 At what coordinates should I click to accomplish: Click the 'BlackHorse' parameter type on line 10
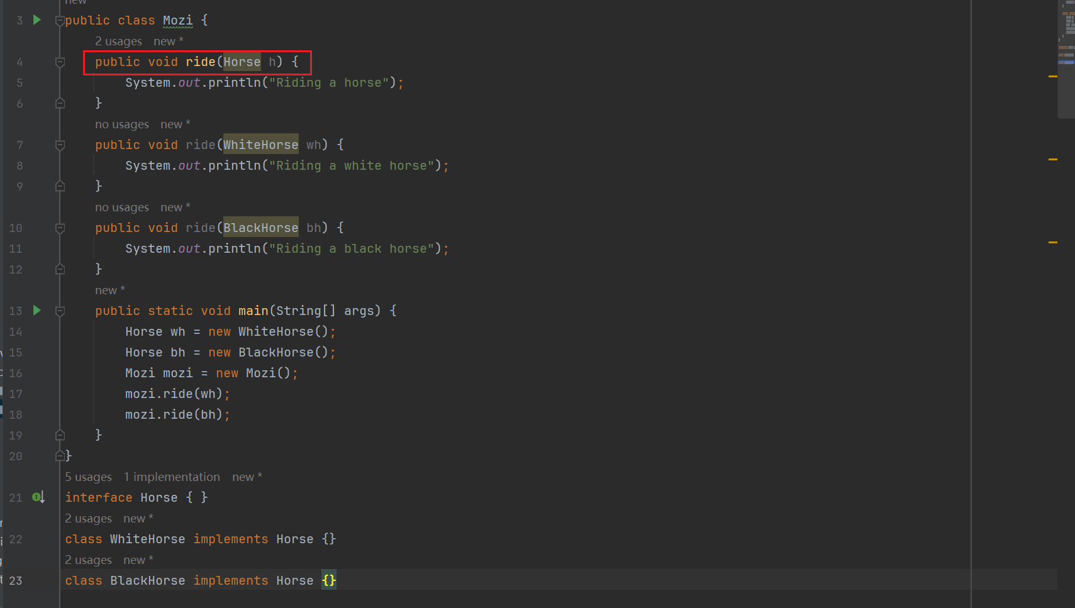coord(261,228)
